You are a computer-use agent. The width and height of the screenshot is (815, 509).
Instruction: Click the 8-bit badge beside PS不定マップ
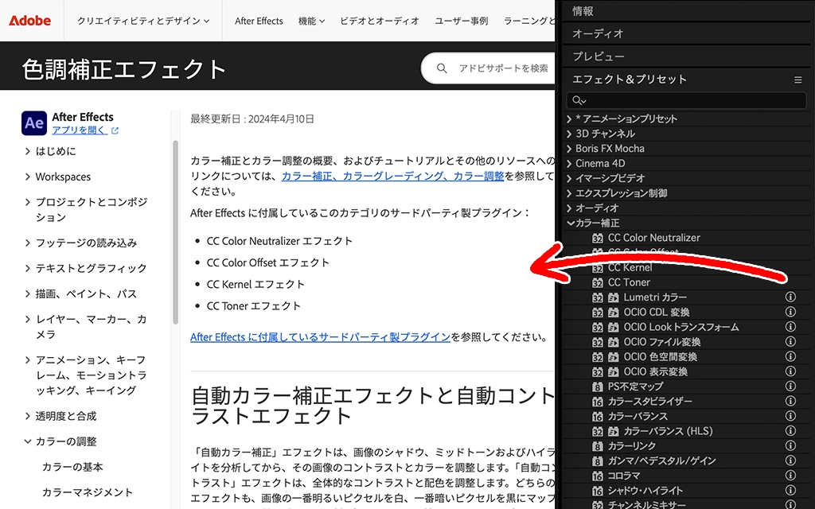pyautogui.click(x=598, y=387)
